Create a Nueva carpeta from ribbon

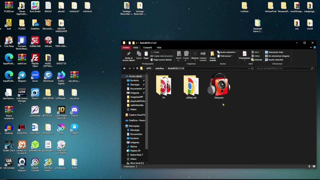[212, 56]
